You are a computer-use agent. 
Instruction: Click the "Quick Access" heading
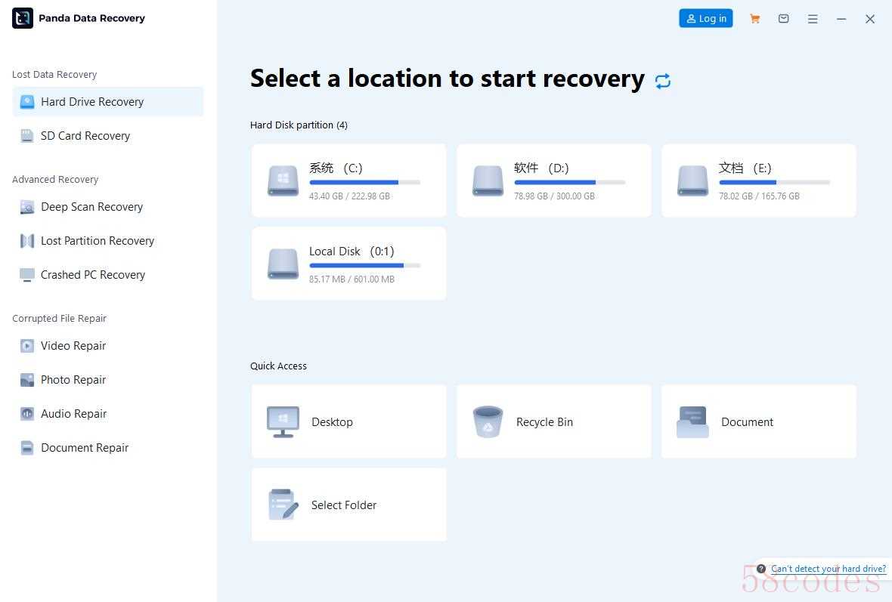(278, 366)
